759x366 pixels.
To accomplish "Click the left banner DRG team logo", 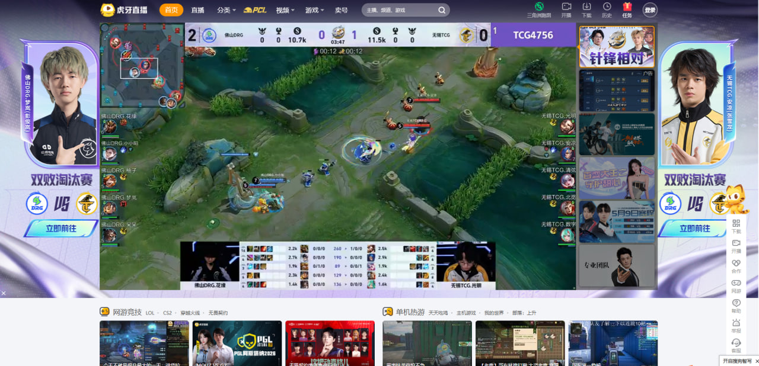I will (37, 204).
